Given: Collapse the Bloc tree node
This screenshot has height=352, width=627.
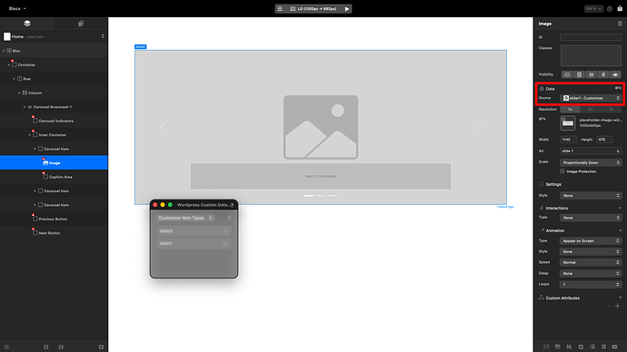Looking at the screenshot, I should [x=4, y=51].
